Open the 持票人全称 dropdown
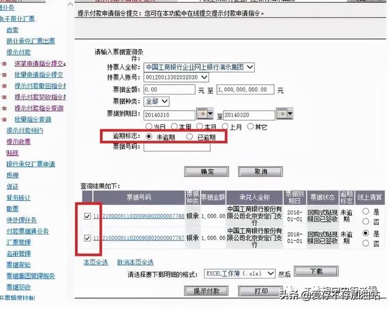The image size is (389, 309). [x=199, y=67]
